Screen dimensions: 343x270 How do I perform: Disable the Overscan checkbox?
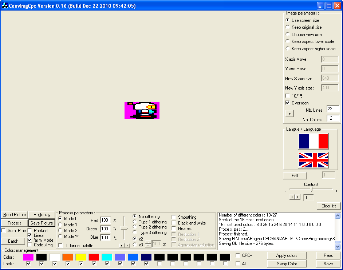click(x=287, y=103)
